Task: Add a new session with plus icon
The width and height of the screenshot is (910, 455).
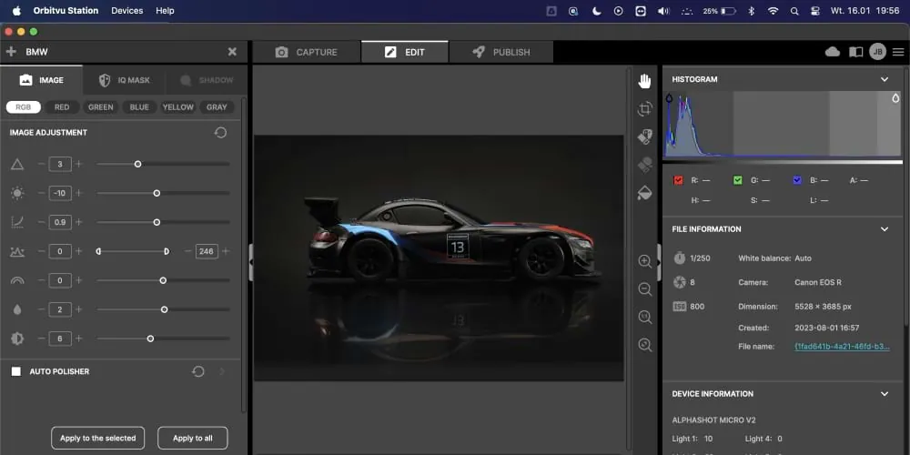Action: (11, 52)
